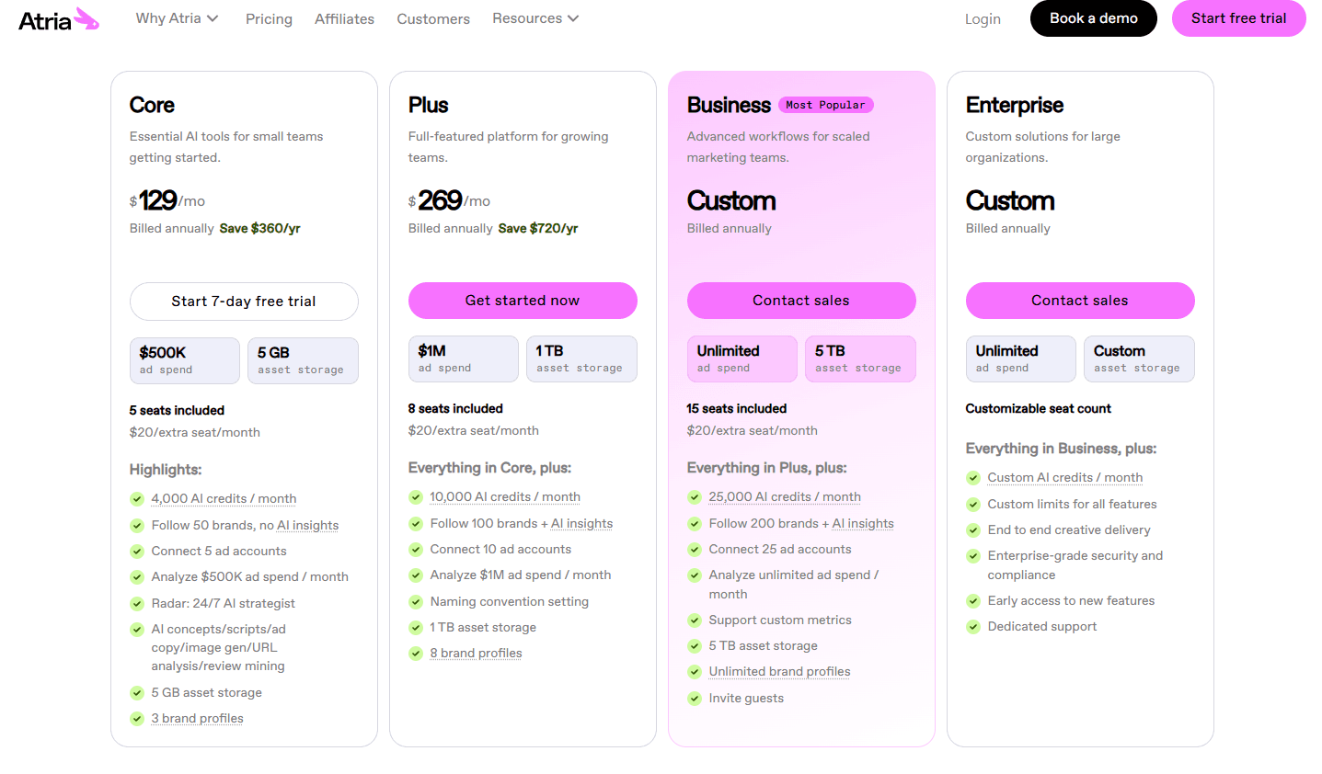
Task: Click the Atria logo in the header
Action: [x=58, y=19]
